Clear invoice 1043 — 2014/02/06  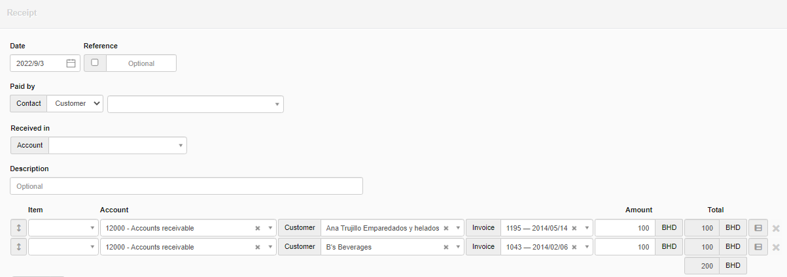[574, 247]
